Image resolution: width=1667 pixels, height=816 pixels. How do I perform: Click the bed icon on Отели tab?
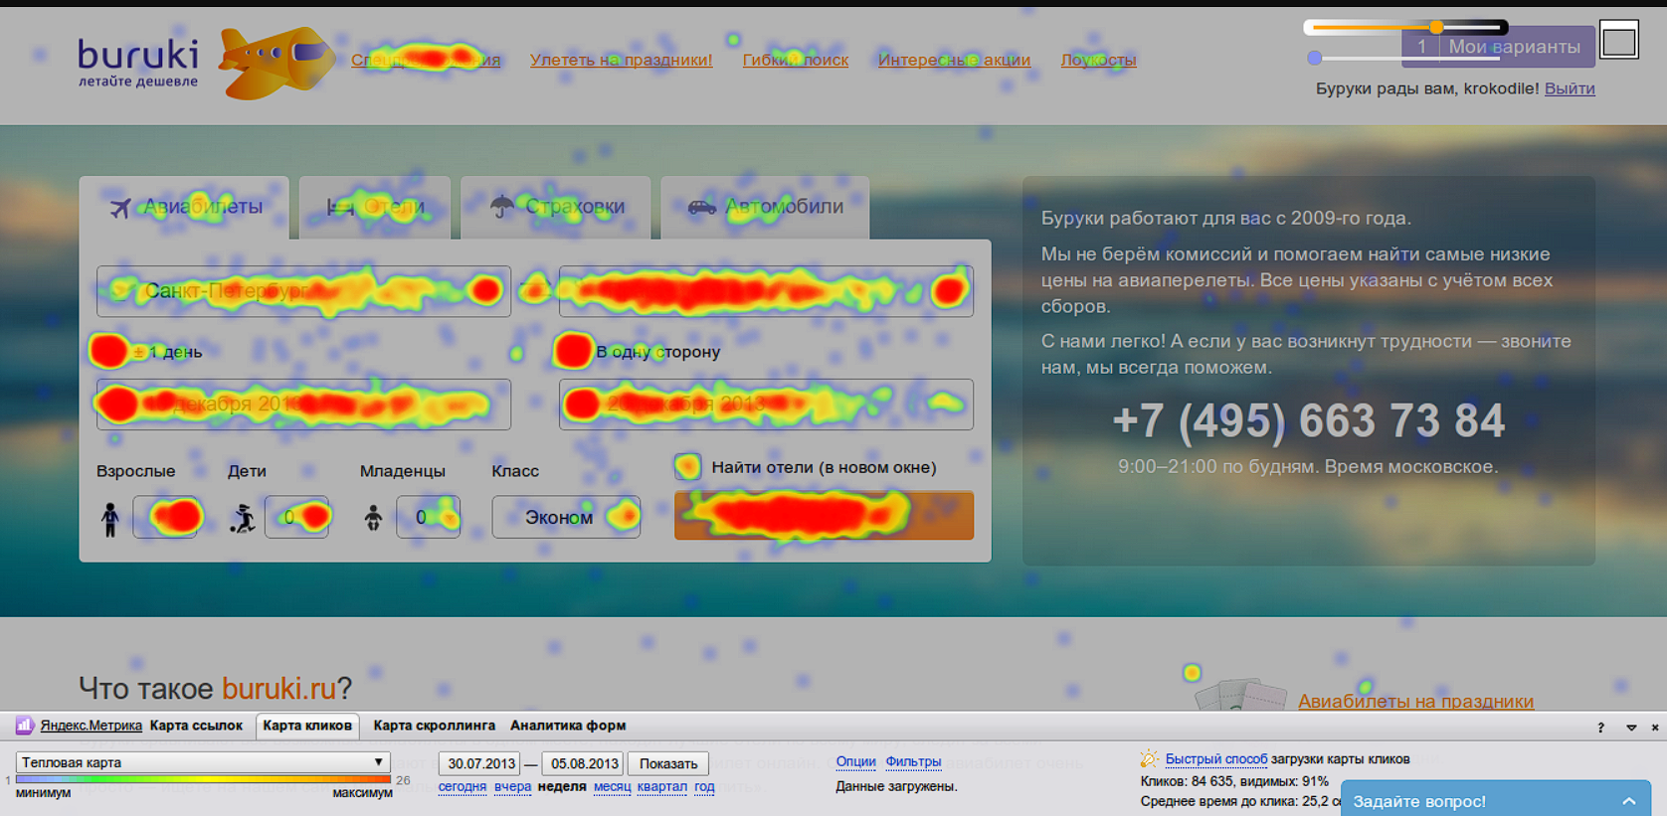click(x=340, y=207)
